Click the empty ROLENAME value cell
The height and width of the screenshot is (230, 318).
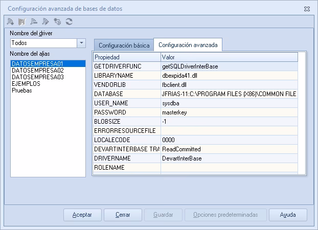click(230, 168)
